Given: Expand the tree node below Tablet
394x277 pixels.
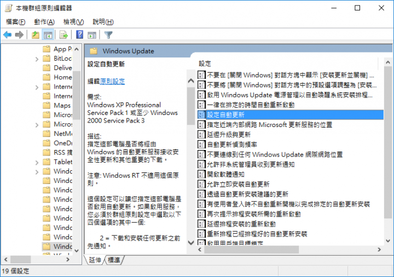Looking at the screenshot, I should click(37, 172).
